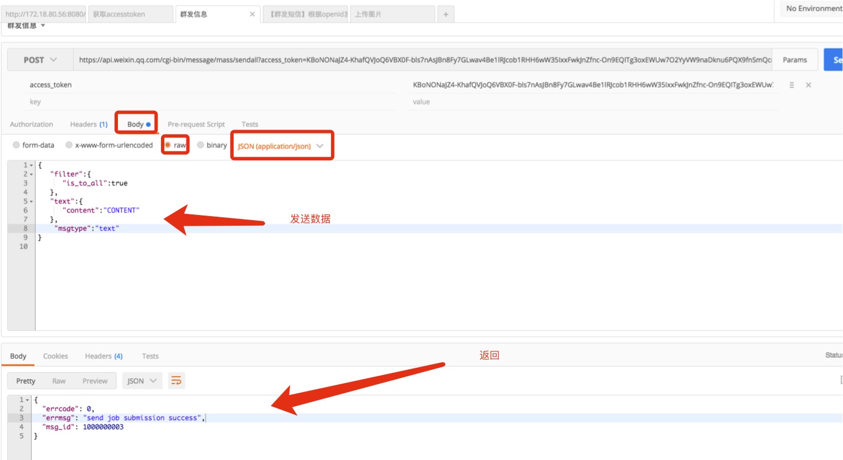Open the JSON (application/json) content type dropdown
Viewport: 843px width, 460px height.
pyautogui.click(x=281, y=146)
